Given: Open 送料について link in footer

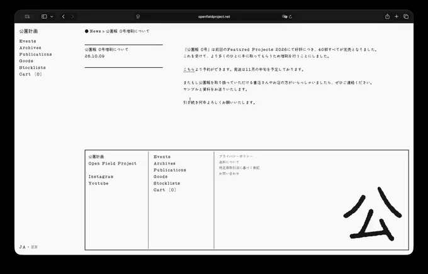Looking at the screenshot, I should point(229,162).
